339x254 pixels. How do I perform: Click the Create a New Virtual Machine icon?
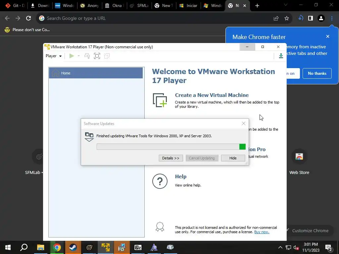(160, 100)
